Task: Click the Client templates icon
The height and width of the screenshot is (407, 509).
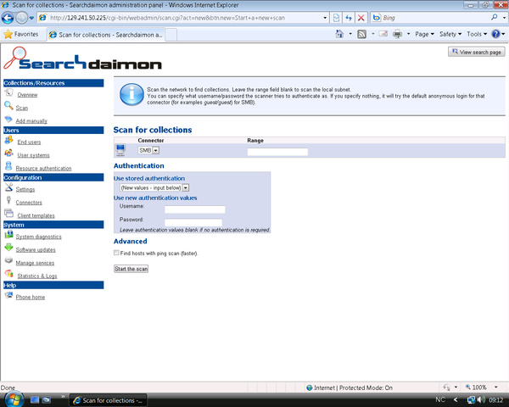Action: click(x=8, y=214)
